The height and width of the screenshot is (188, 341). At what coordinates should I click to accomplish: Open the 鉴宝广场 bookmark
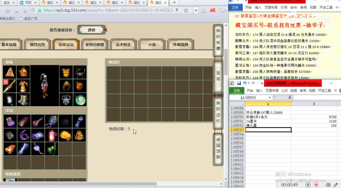click(x=28, y=19)
